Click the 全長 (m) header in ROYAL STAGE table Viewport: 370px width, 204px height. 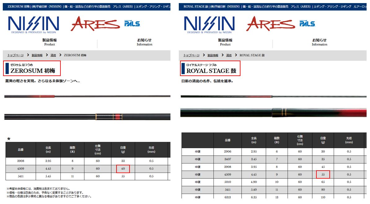pos(254,140)
